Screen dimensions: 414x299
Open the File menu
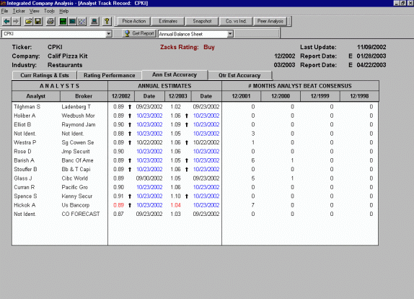coord(4,11)
